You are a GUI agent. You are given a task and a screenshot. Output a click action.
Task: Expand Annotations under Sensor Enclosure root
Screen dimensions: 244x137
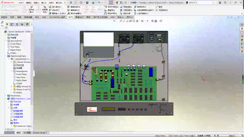click(6, 41)
